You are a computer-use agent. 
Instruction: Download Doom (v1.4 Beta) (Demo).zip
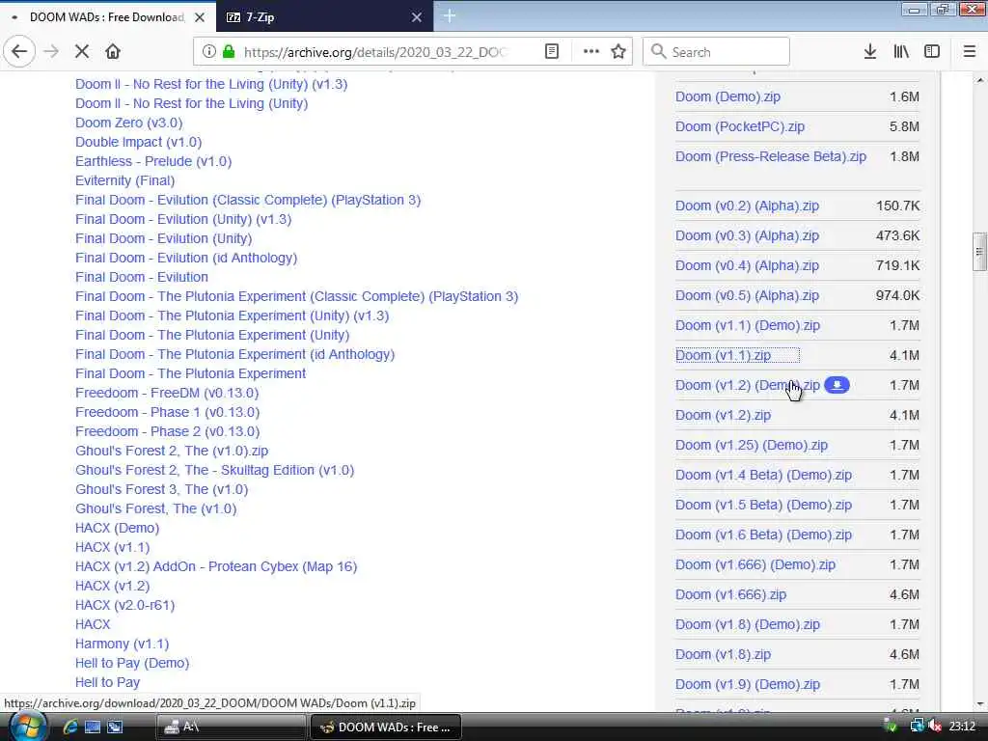click(x=764, y=475)
